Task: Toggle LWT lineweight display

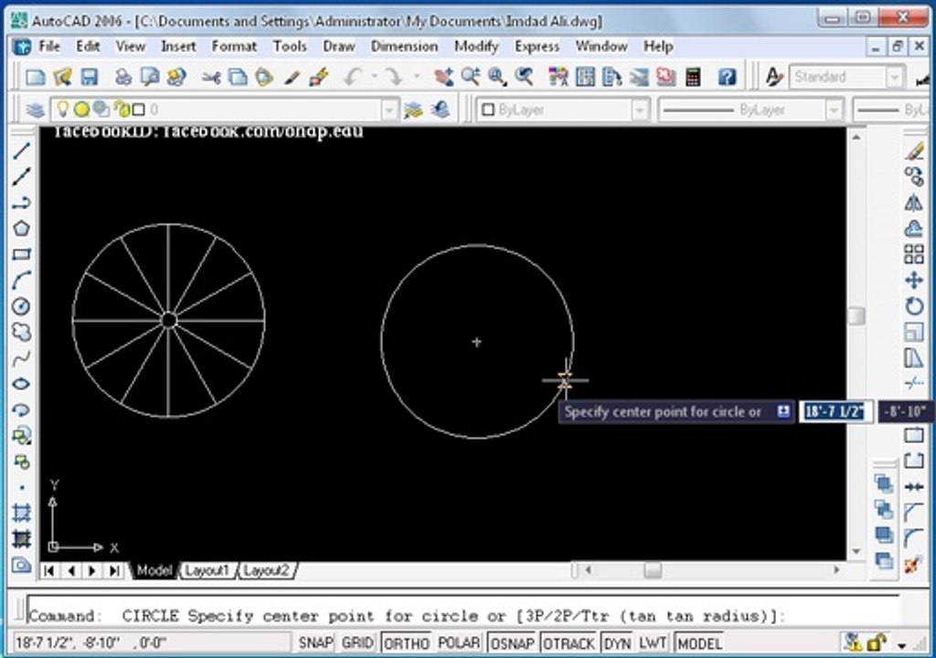Action: click(652, 643)
